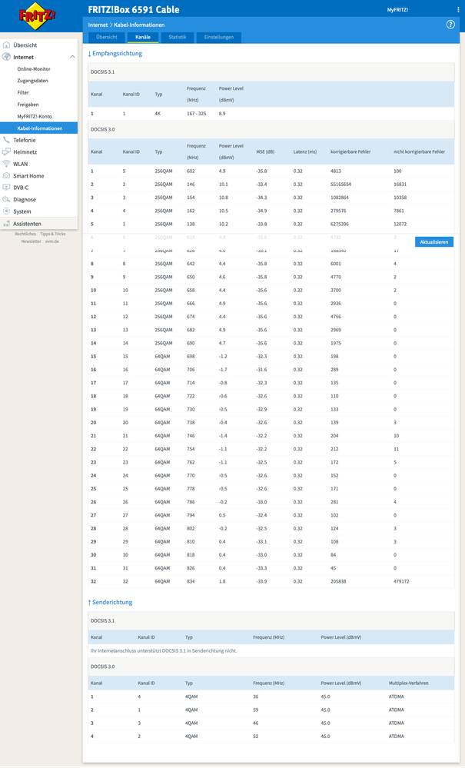
Task: Click the FRITZ! logo
Action: [37, 15]
